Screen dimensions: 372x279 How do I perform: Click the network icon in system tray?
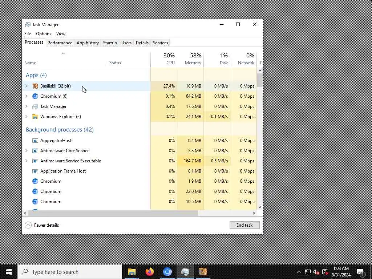click(x=308, y=272)
